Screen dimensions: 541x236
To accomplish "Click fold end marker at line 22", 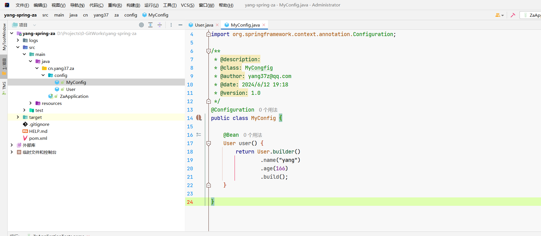I will [208, 185].
